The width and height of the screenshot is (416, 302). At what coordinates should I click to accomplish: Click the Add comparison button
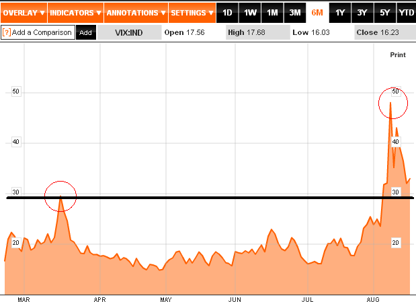tap(85, 32)
